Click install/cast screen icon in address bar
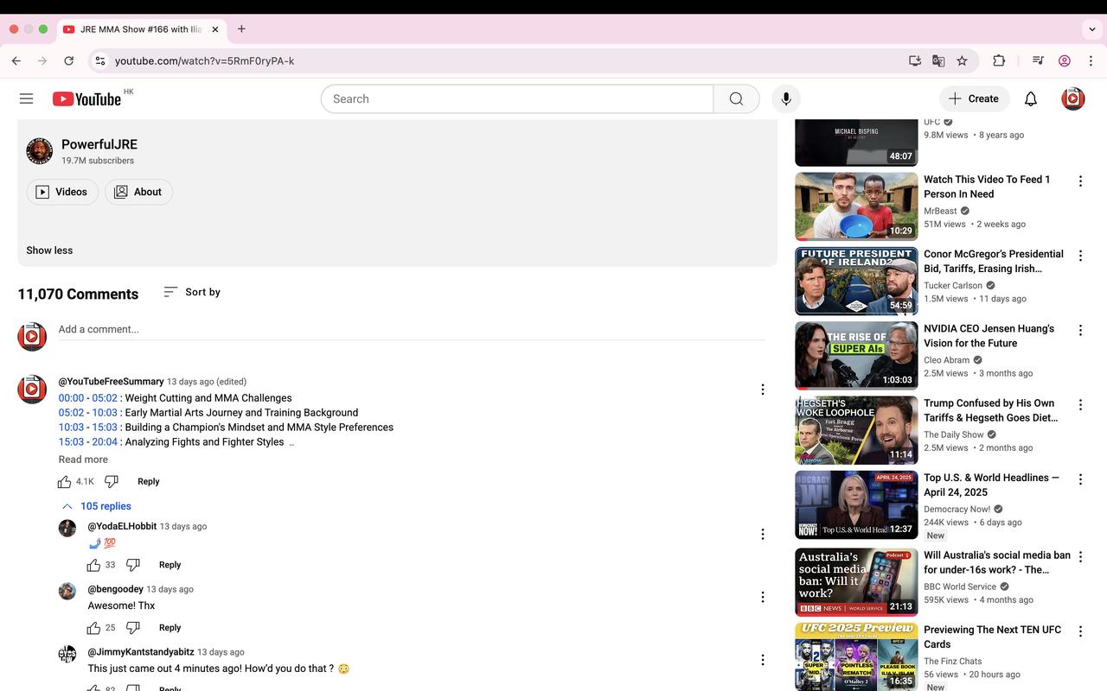1107x691 pixels. pyautogui.click(x=915, y=60)
